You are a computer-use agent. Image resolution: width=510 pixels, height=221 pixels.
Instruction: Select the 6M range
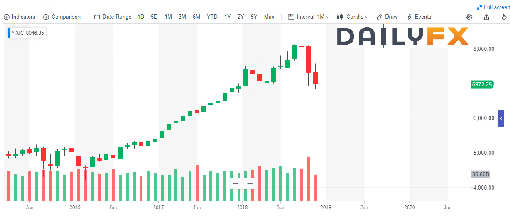coord(196,17)
